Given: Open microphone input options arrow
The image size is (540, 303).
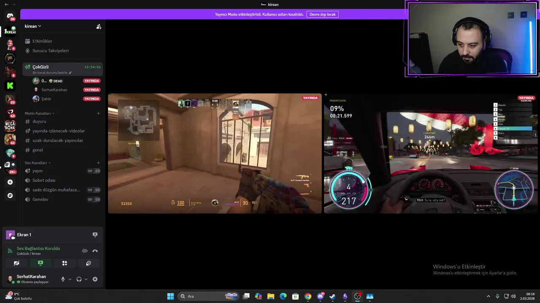Looking at the screenshot, I should coord(70,279).
